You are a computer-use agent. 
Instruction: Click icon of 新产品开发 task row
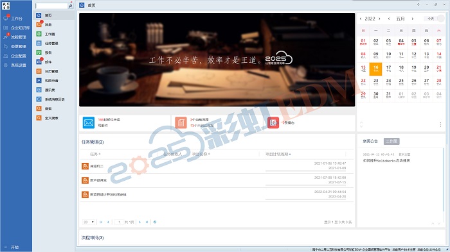(85, 180)
